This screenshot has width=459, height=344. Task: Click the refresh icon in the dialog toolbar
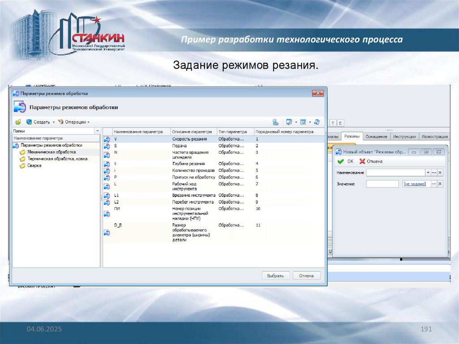click(317, 122)
